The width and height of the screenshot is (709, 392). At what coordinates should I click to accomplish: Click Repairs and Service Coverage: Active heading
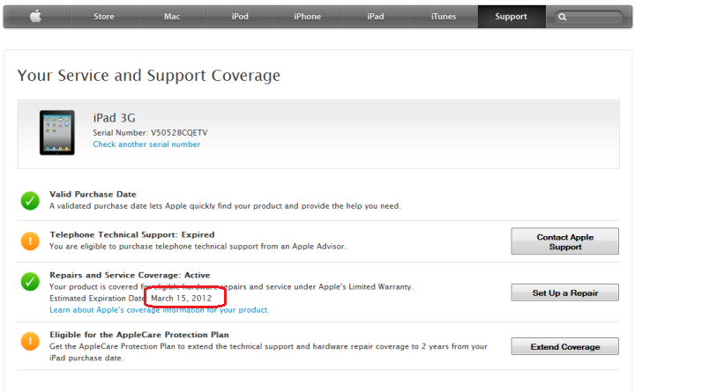(130, 275)
